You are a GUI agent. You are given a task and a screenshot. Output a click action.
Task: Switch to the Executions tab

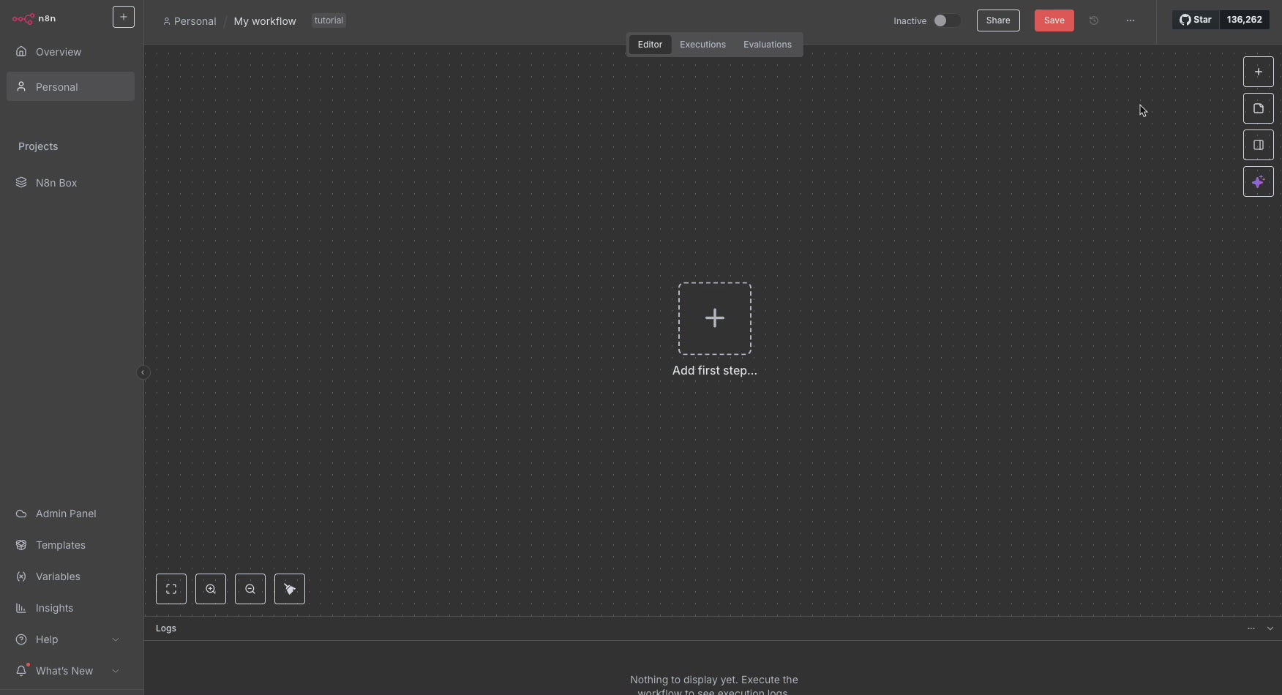[702, 45]
